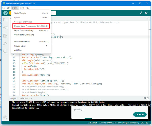Select Verify/Compile menu entry
The image size is (152, 126).
click(x=31, y=13)
